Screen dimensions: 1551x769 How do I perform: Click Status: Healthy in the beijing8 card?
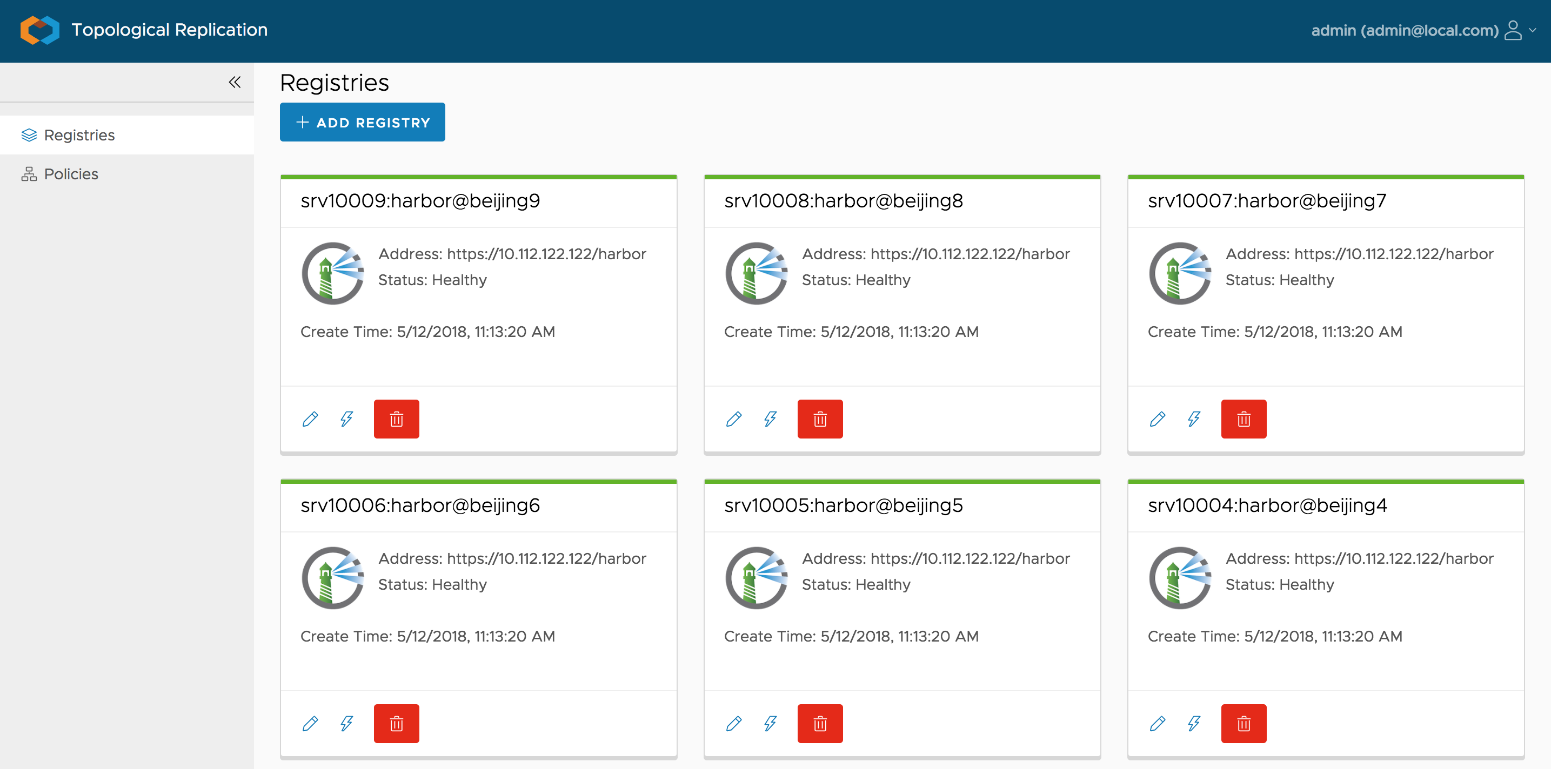click(x=856, y=280)
